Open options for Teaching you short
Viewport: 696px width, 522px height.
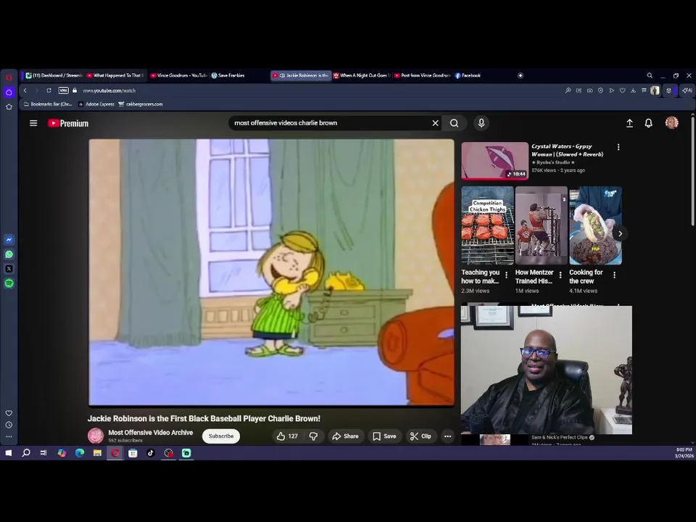click(506, 275)
